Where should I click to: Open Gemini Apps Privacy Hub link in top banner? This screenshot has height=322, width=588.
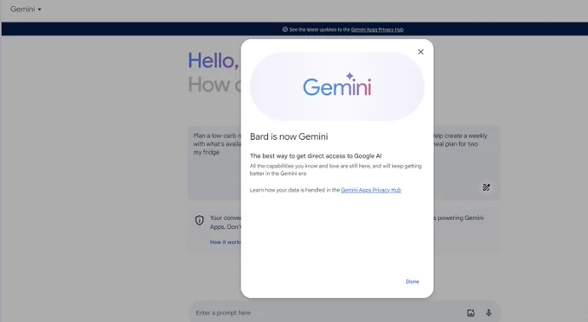click(x=377, y=29)
